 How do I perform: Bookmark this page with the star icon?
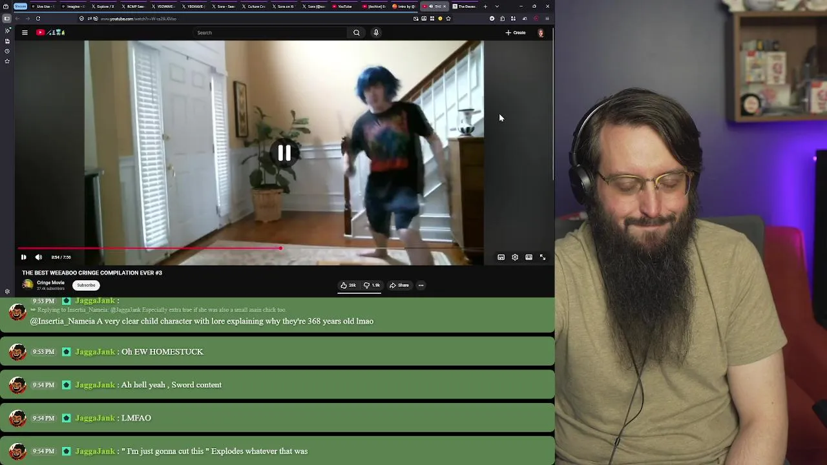click(x=448, y=19)
